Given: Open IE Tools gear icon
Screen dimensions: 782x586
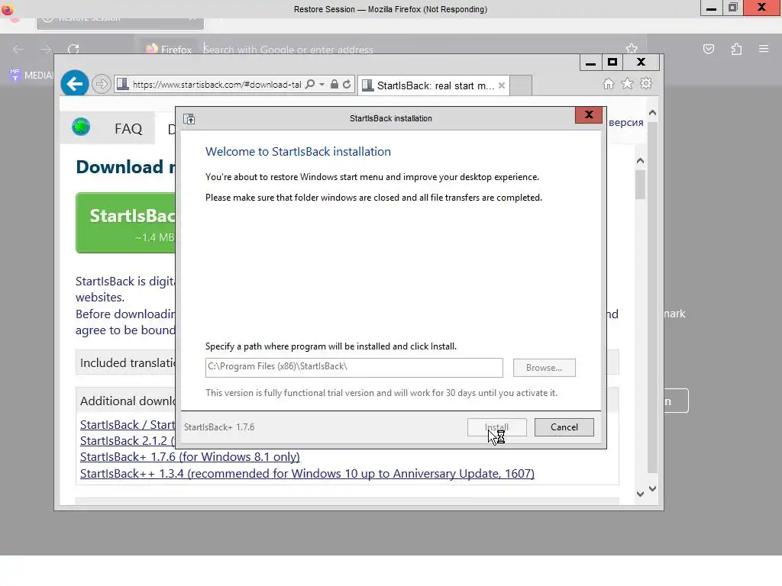Looking at the screenshot, I should [646, 83].
